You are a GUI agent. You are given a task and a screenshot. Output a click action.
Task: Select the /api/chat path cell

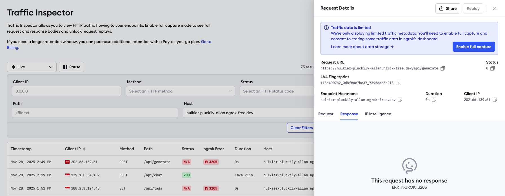[x=153, y=175]
